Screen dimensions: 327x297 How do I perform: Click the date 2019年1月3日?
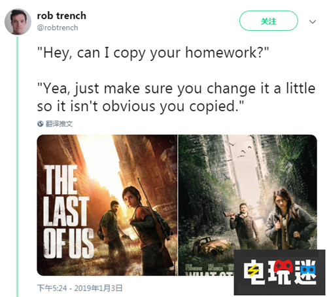(98, 288)
